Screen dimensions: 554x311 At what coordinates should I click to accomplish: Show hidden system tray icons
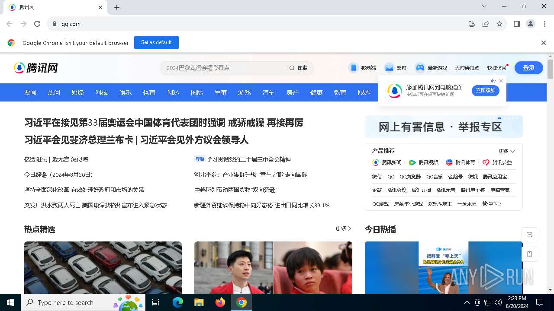(x=467, y=302)
